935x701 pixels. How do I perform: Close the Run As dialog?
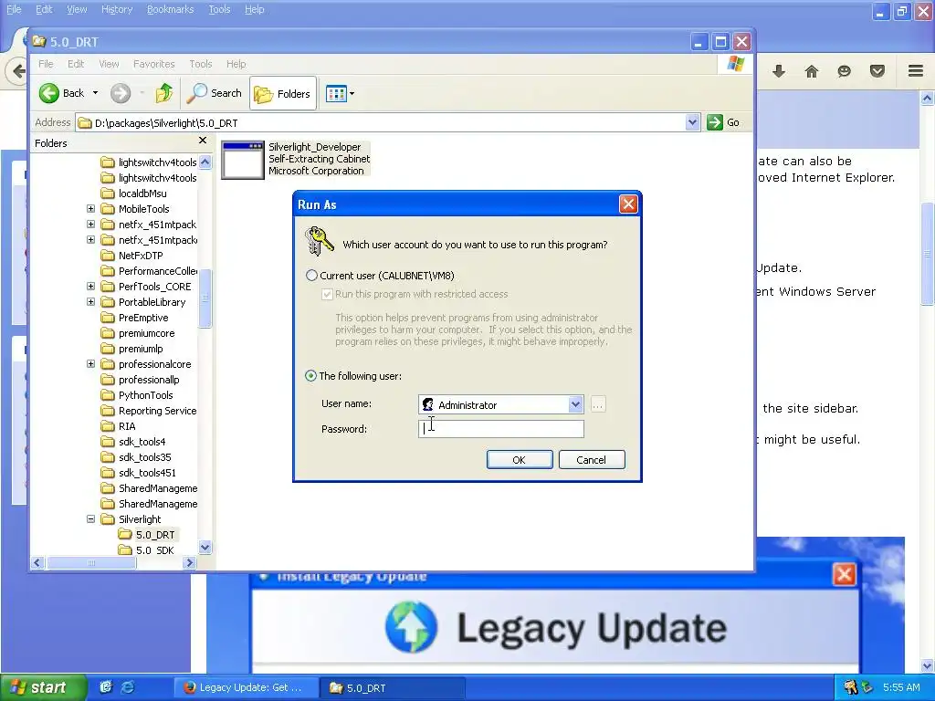click(x=628, y=204)
